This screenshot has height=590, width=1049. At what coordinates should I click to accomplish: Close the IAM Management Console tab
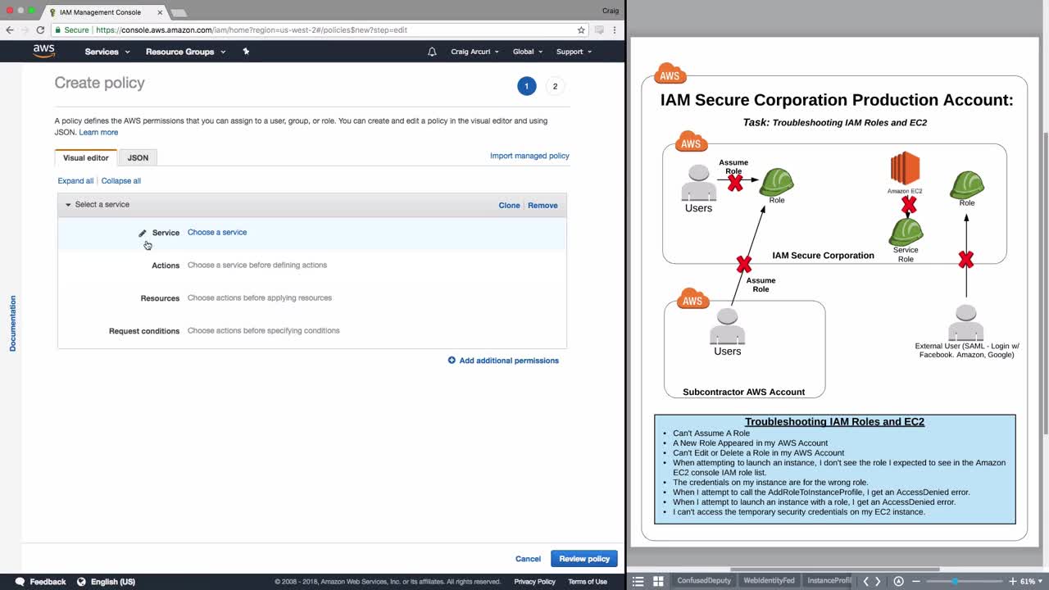pos(160,12)
